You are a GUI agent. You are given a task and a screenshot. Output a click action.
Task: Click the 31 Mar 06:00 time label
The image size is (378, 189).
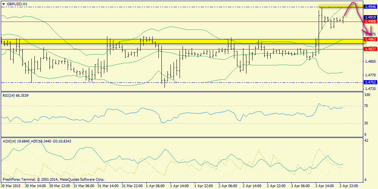click(x=84, y=186)
